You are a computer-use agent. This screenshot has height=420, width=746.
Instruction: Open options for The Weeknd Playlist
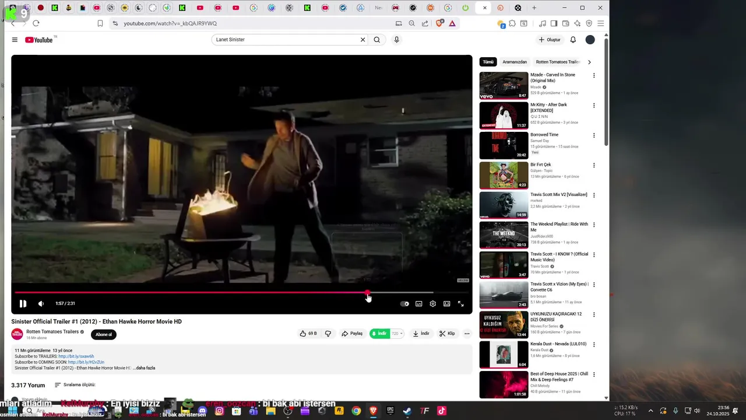coord(594,225)
